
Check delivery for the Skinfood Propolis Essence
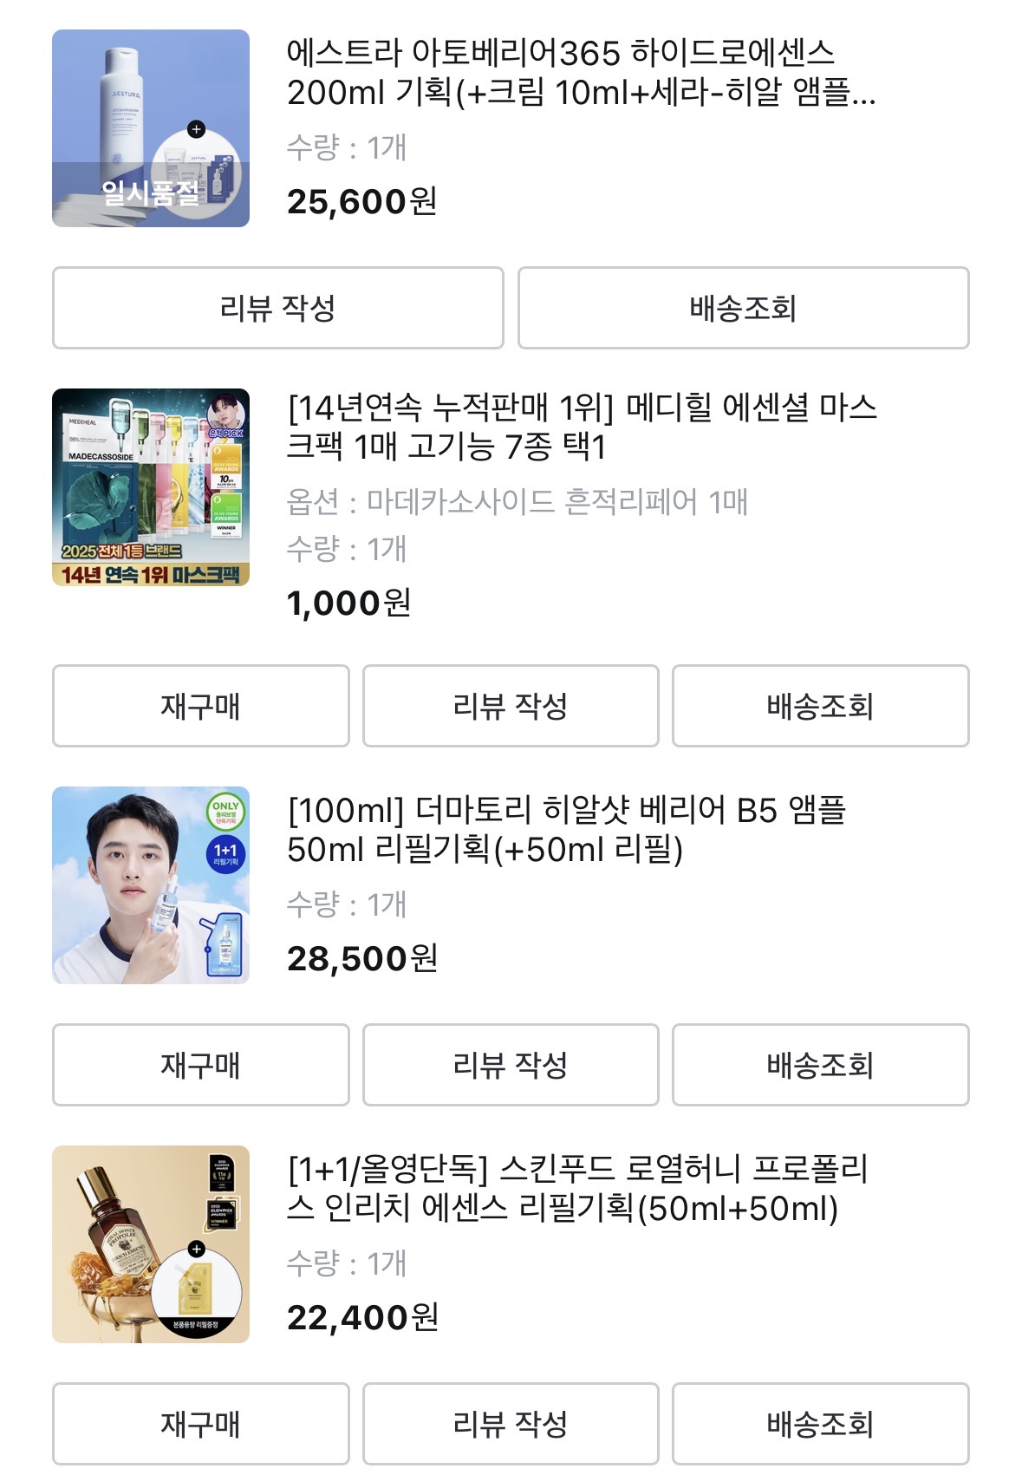820,1424
